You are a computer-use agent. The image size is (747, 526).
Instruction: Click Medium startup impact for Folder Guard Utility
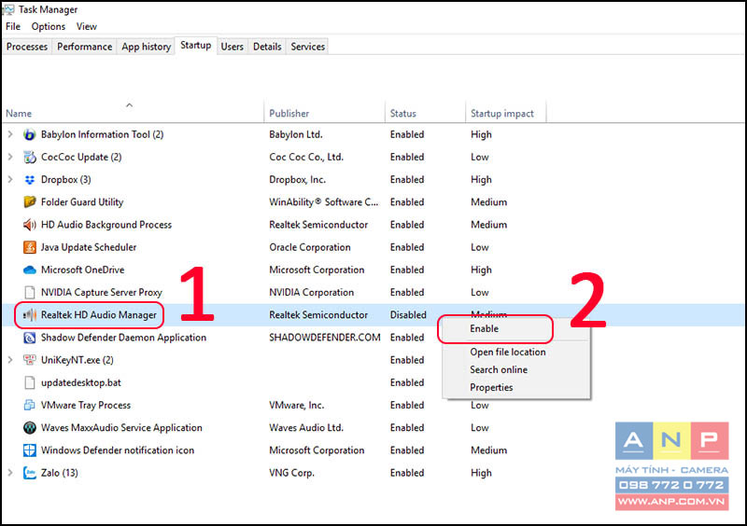488,202
